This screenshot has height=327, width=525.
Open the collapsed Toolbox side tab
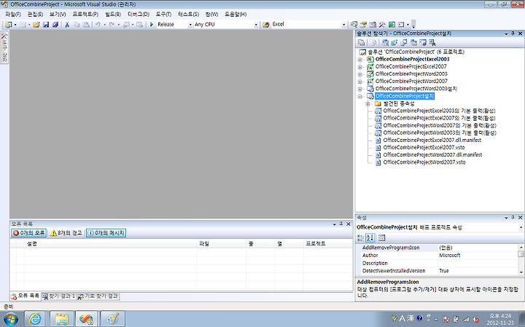click(4, 47)
